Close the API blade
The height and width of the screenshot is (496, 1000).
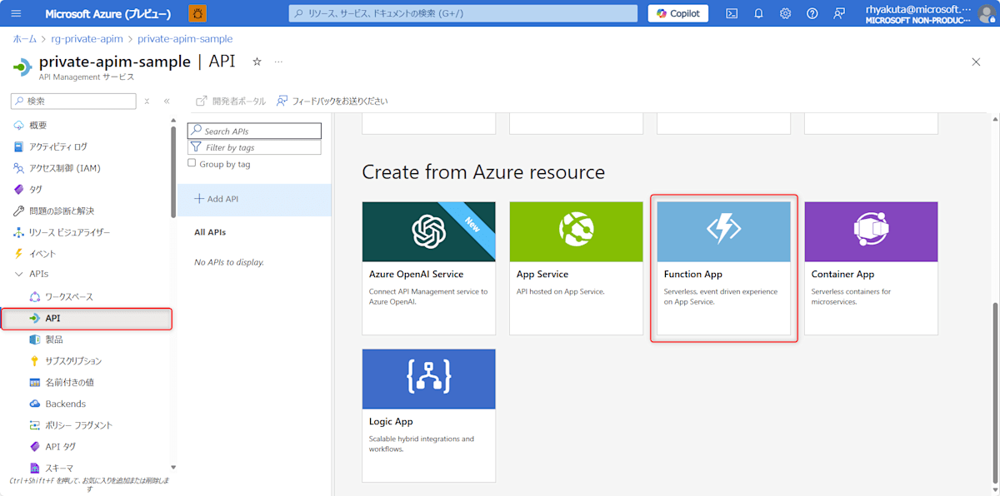click(x=976, y=62)
